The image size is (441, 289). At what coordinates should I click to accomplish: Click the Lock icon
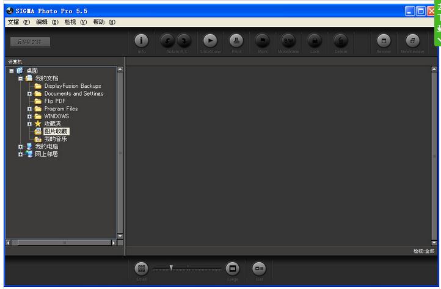pos(315,41)
